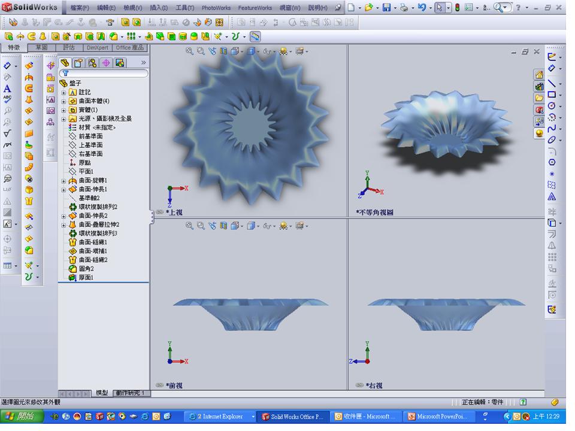Toggle the link-views chain icon beside *右視
Viewport: 575px width, 431px height.
pos(359,385)
